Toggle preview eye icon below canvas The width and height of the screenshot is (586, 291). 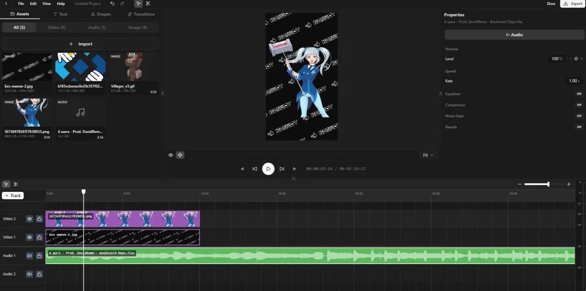pyautogui.click(x=171, y=155)
